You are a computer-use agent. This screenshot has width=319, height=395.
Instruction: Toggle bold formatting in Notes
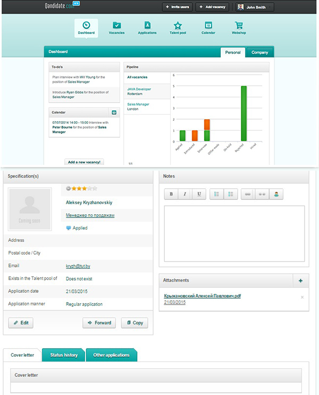tap(171, 194)
